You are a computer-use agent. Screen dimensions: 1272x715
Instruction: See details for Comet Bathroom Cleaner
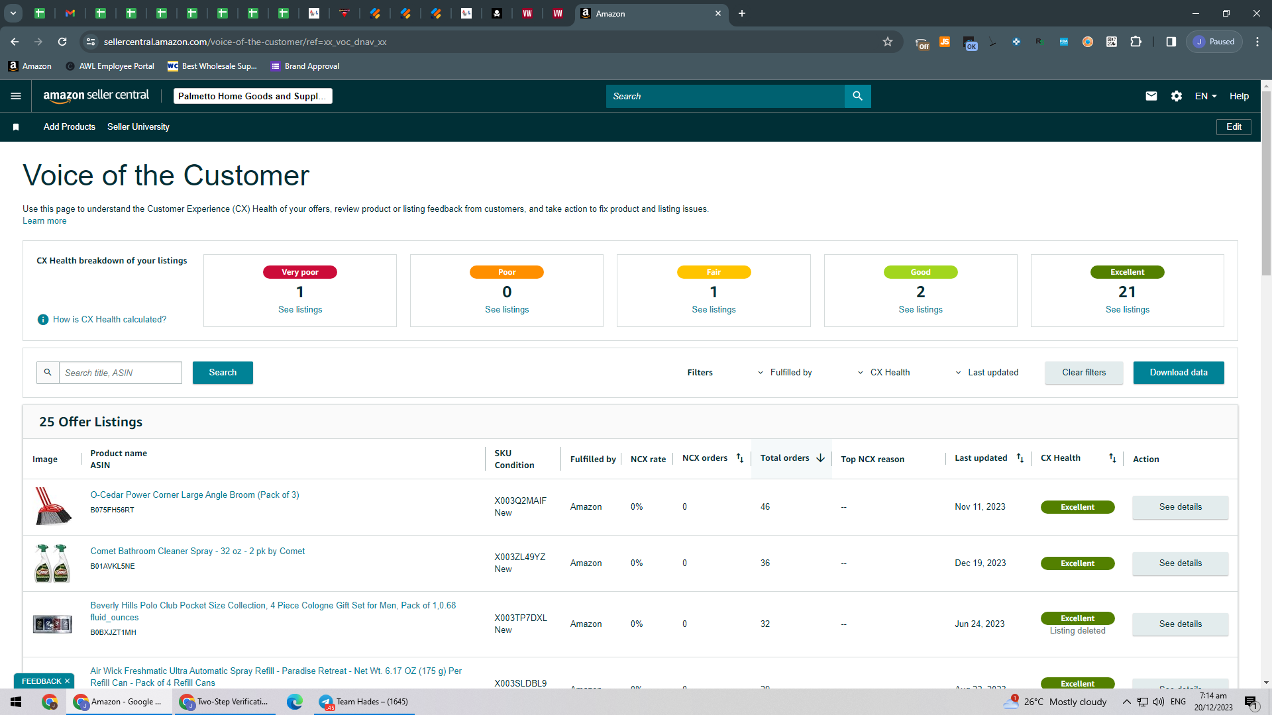point(1180,563)
